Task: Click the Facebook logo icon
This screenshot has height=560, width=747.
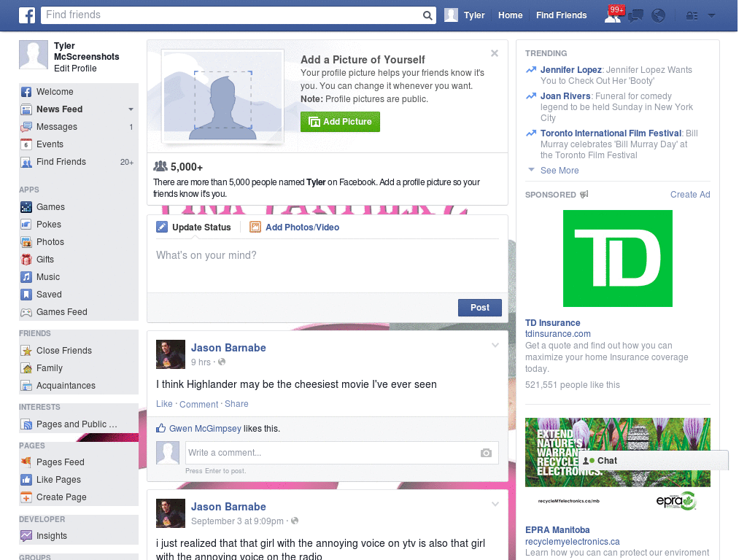Action: [27, 15]
